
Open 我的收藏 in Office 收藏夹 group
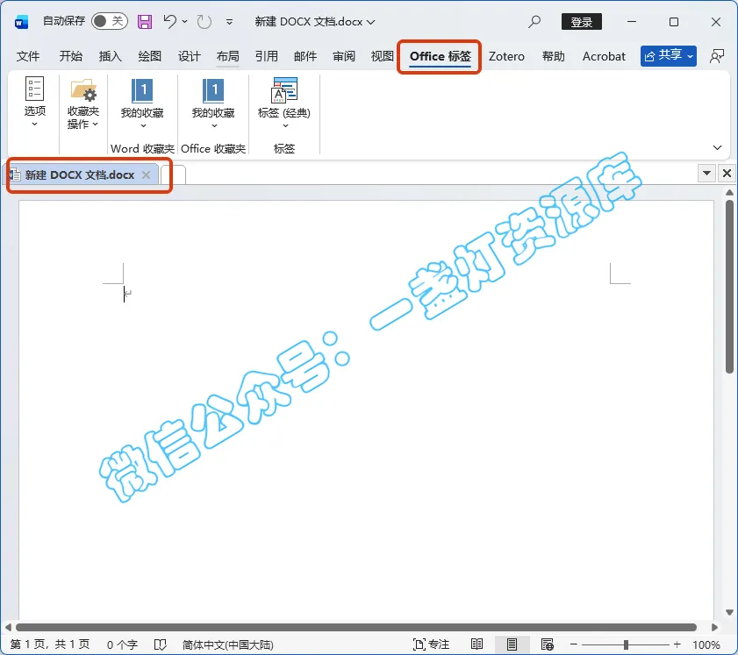pyautogui.click(x=213, y=103)
